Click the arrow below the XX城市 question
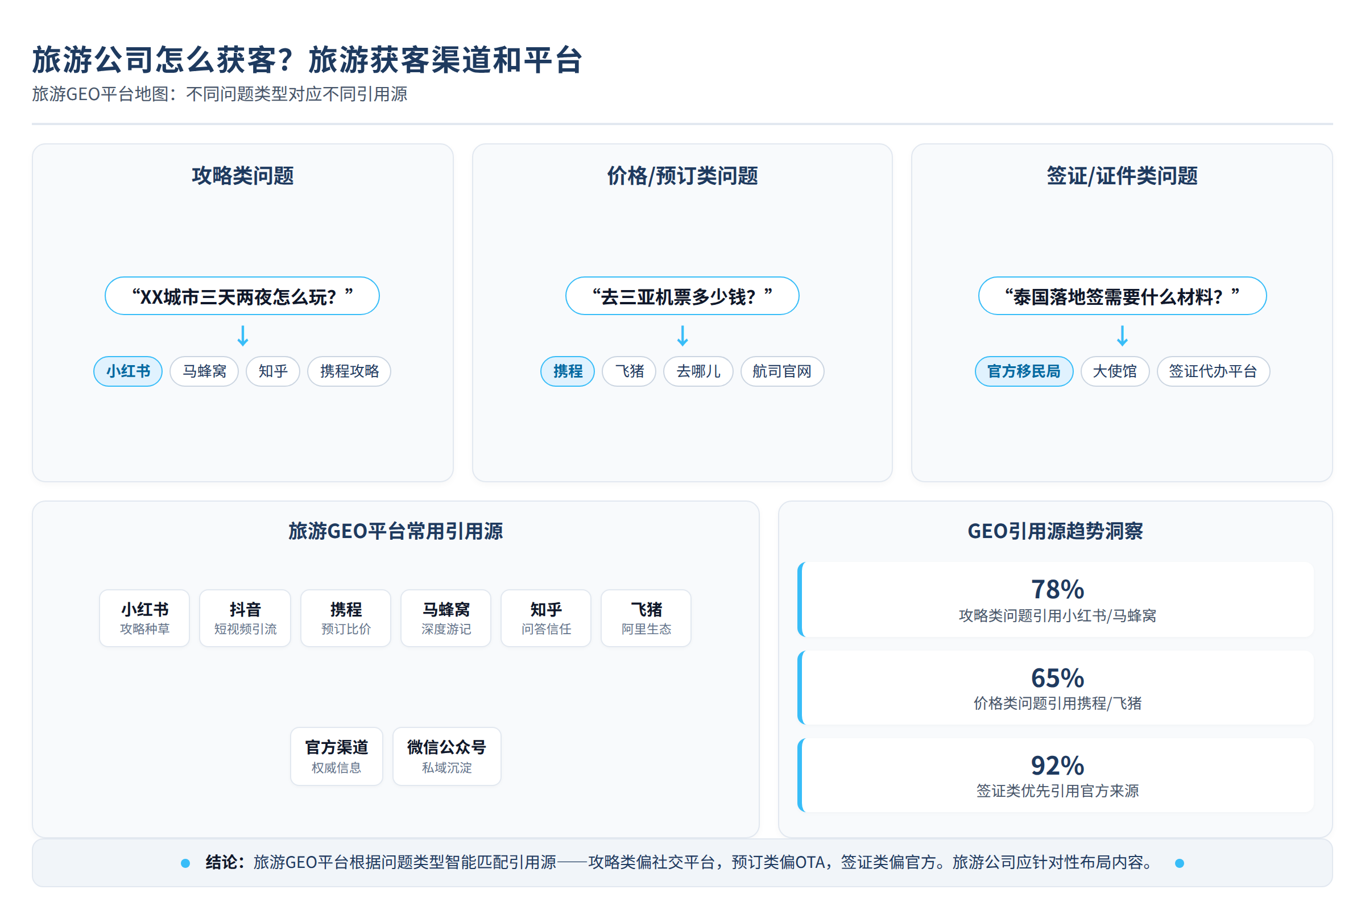 coord(243,336)
